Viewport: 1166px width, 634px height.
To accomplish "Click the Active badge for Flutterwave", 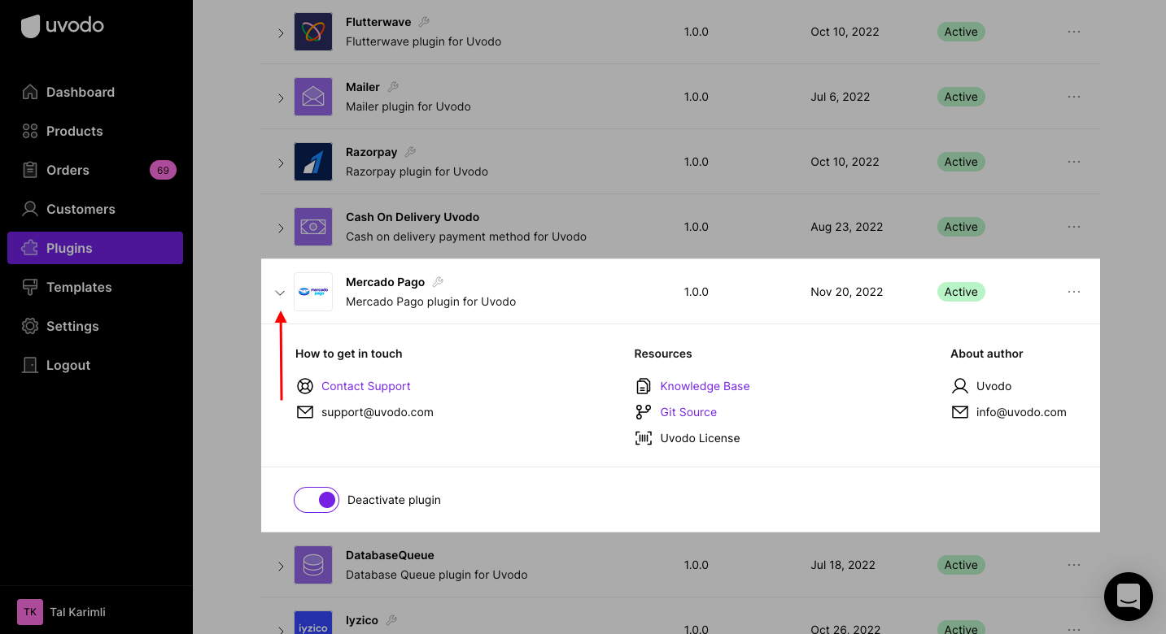I will tap(961, 32).
